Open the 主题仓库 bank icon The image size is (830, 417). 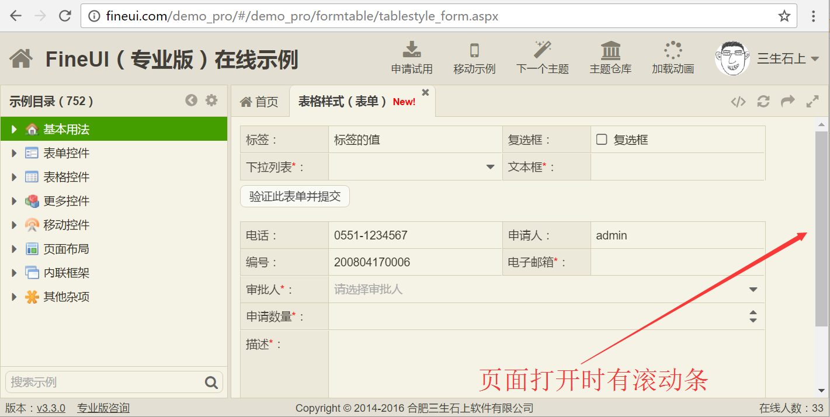(610, 50)
